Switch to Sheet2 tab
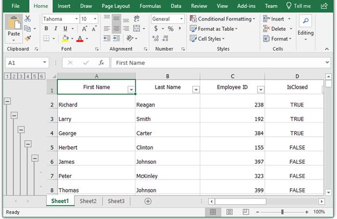The height and width of the screenshot is (219, 337). pos(88,201)
